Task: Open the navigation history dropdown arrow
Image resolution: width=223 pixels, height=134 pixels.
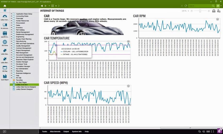Action: 49,6
